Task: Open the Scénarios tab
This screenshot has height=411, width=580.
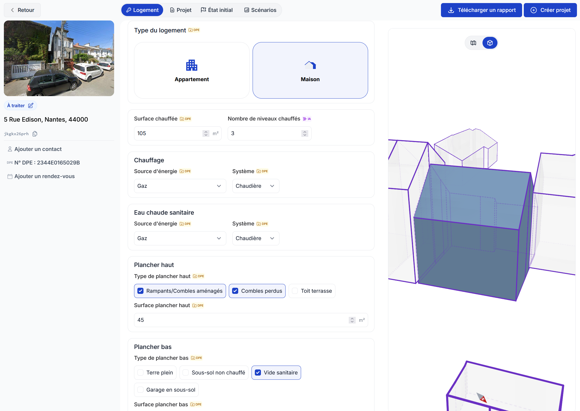Action: (260, 10)
